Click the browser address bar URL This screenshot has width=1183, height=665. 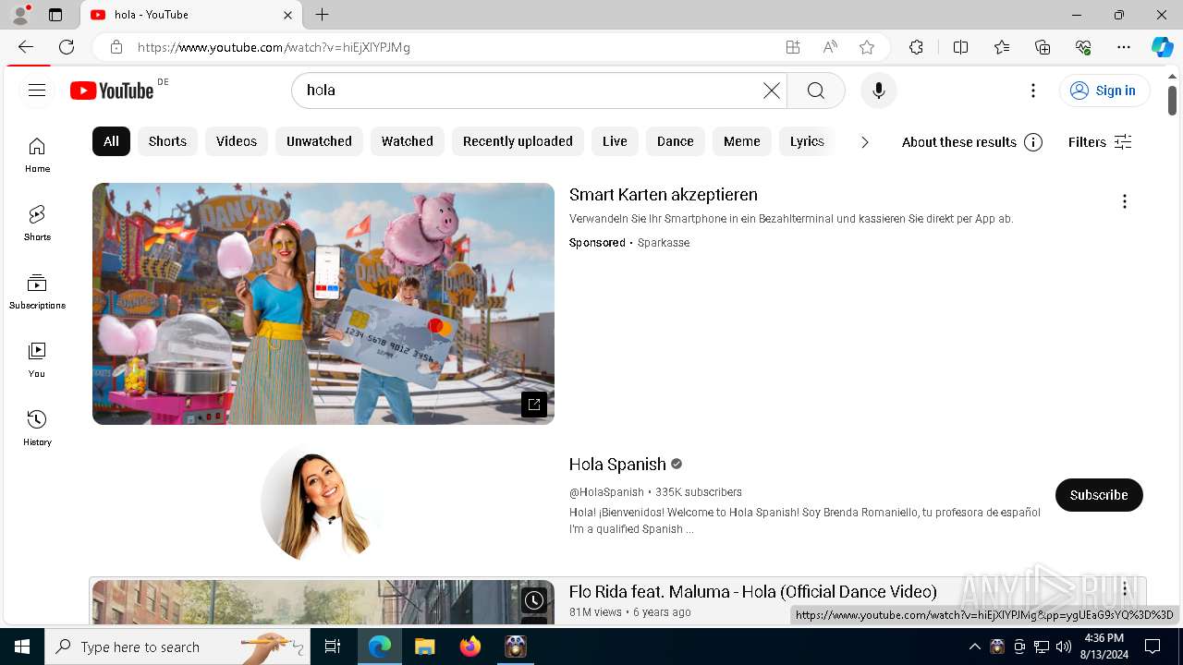[274, 47]
